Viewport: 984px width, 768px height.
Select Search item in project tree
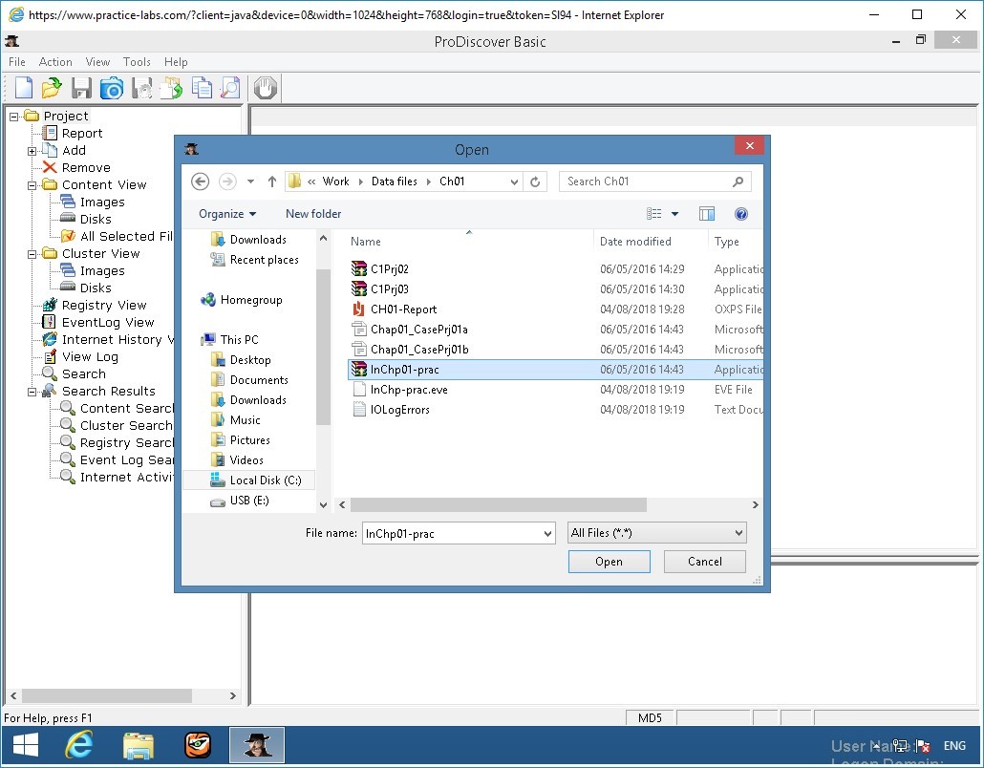coord(83,373)
